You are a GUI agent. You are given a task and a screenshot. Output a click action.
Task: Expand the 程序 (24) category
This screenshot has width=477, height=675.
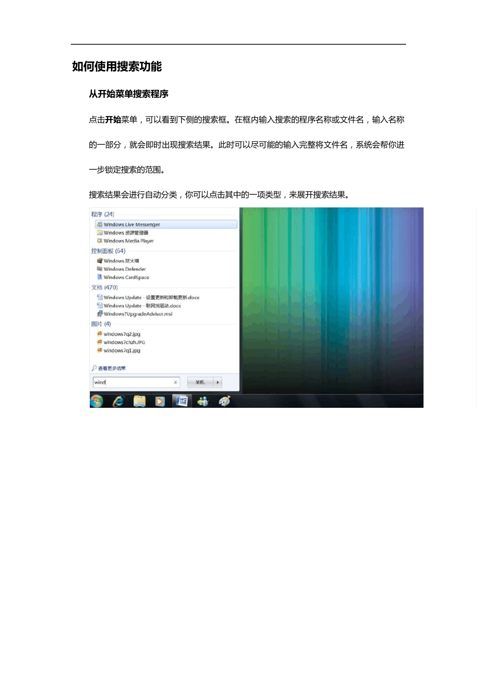point(103,214)
